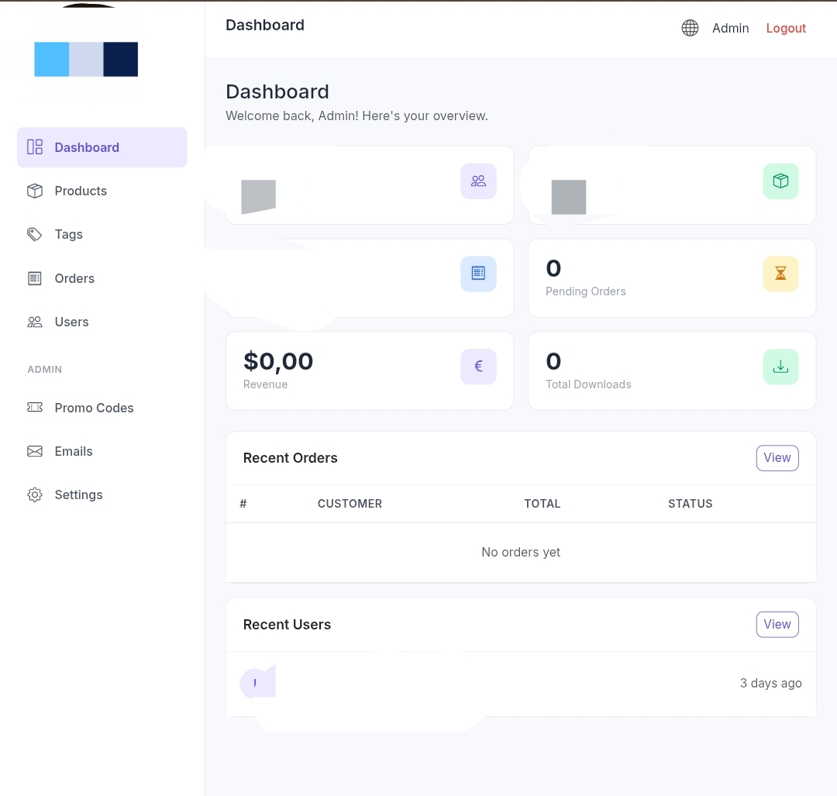
Task: Go to the Emails admin page
Action: (x=102, y=451)
